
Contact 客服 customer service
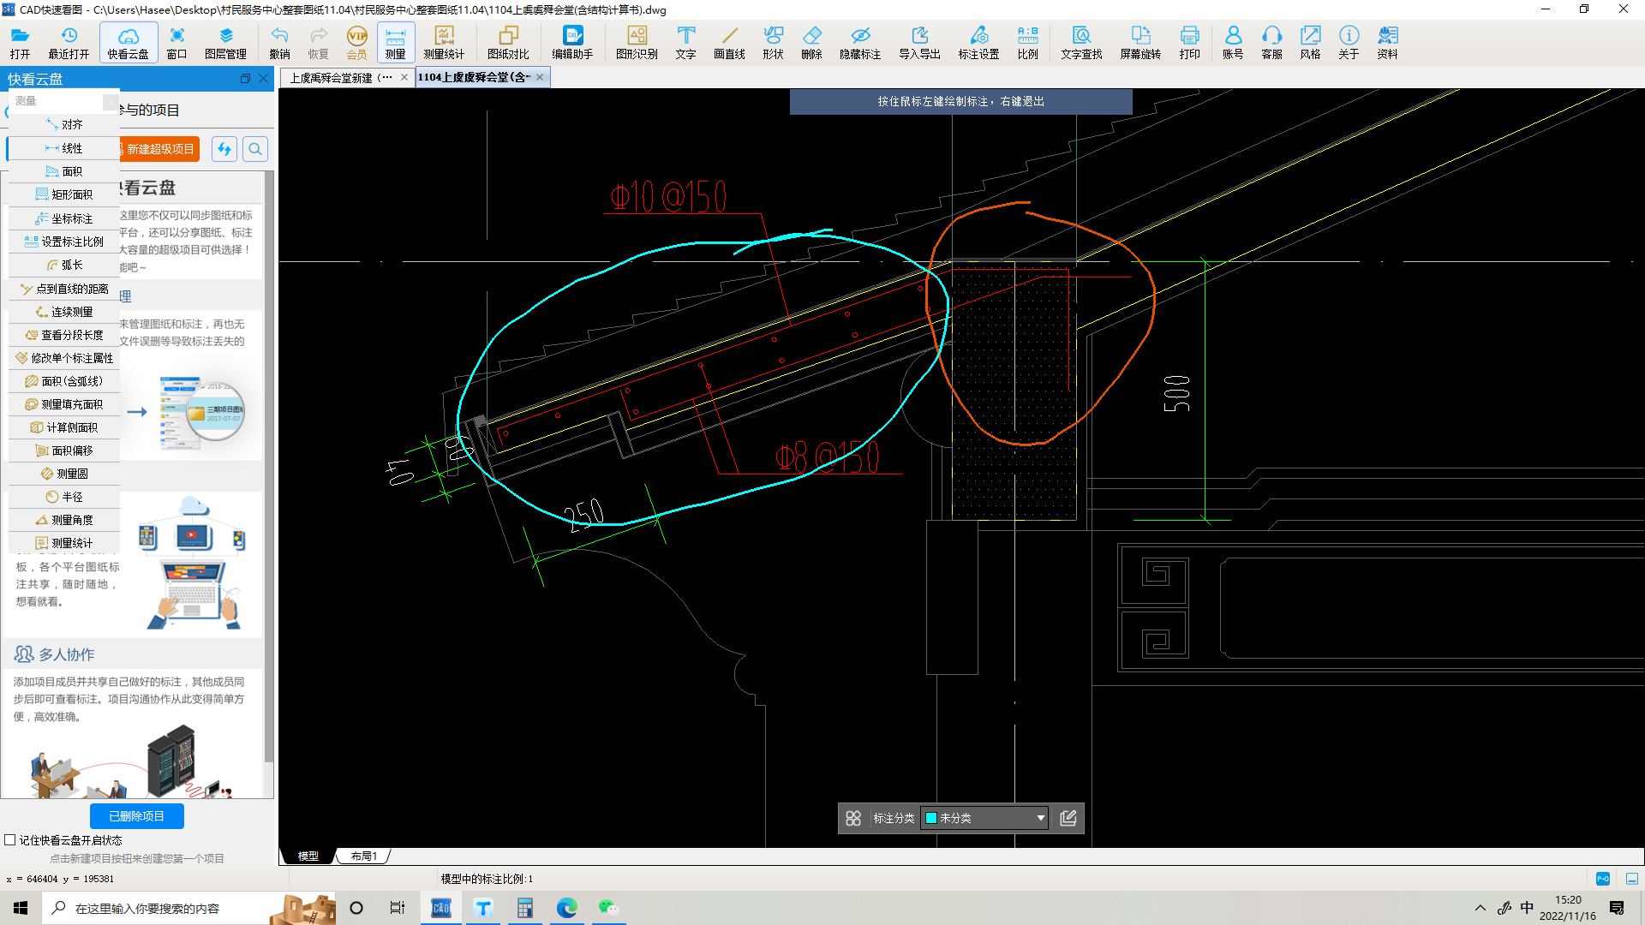(1271, 42)
